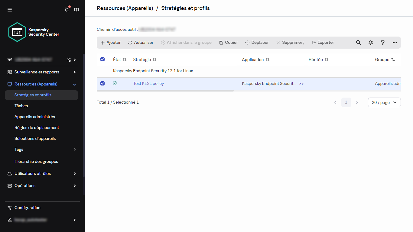Click the user account icon
This screenshot has height=232, width=413.
click(x=10, y=220)
